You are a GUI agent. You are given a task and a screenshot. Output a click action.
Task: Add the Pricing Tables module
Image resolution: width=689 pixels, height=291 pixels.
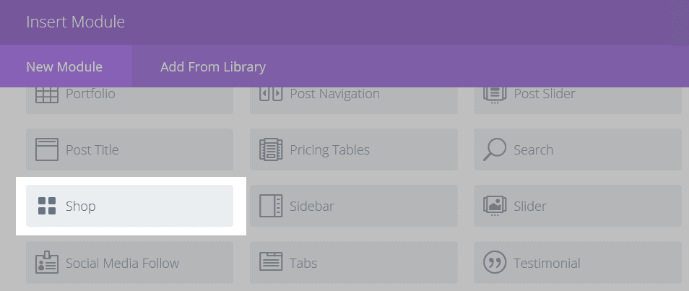(x=354, y=149)
